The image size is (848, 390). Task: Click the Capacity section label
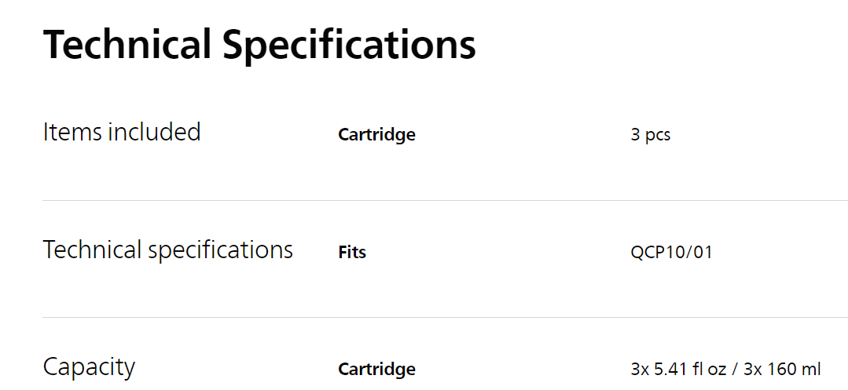point(89,366)
